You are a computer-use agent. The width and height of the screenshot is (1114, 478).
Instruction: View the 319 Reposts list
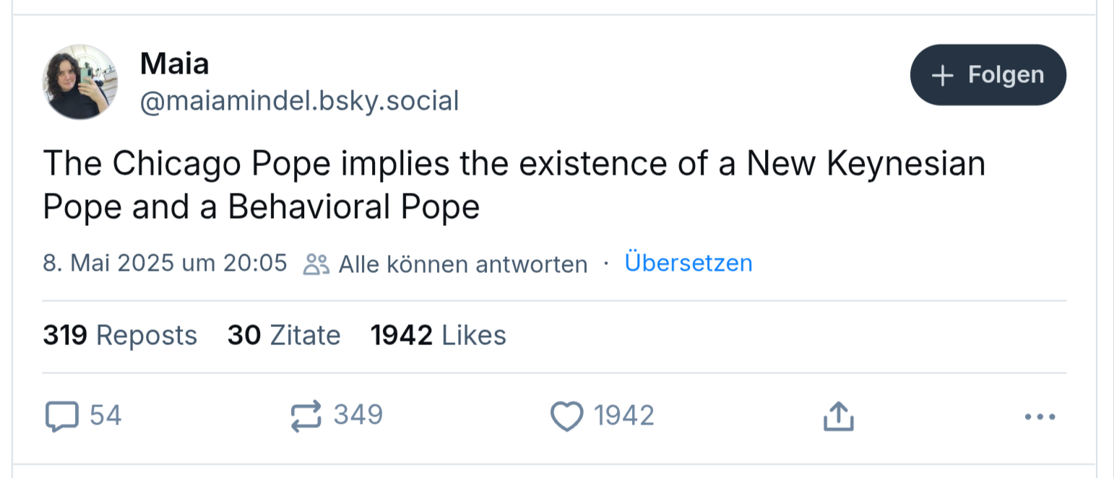click(x=120, y=336)
